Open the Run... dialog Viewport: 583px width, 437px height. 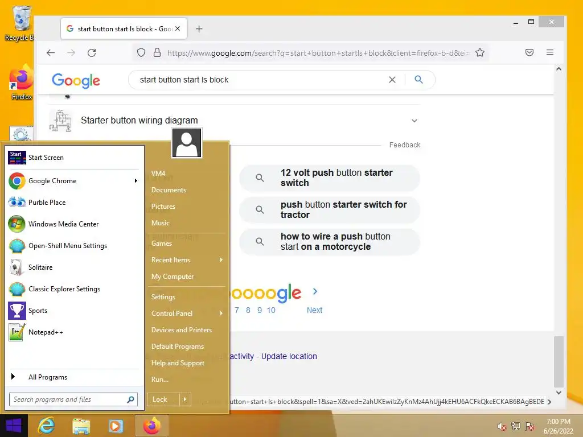point(160,380)
